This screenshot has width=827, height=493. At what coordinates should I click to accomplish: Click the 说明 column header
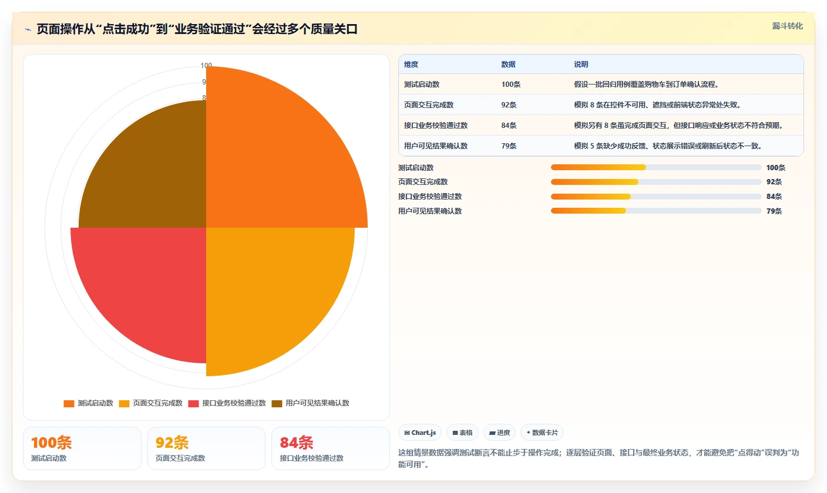581,65
